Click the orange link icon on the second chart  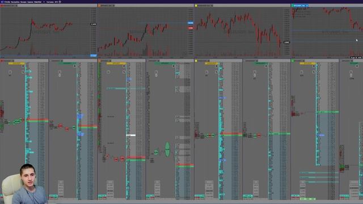[99, 5]
